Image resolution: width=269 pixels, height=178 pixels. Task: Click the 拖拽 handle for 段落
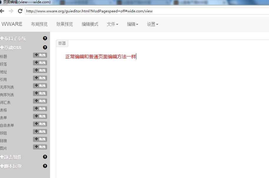[x=40, y=63]
